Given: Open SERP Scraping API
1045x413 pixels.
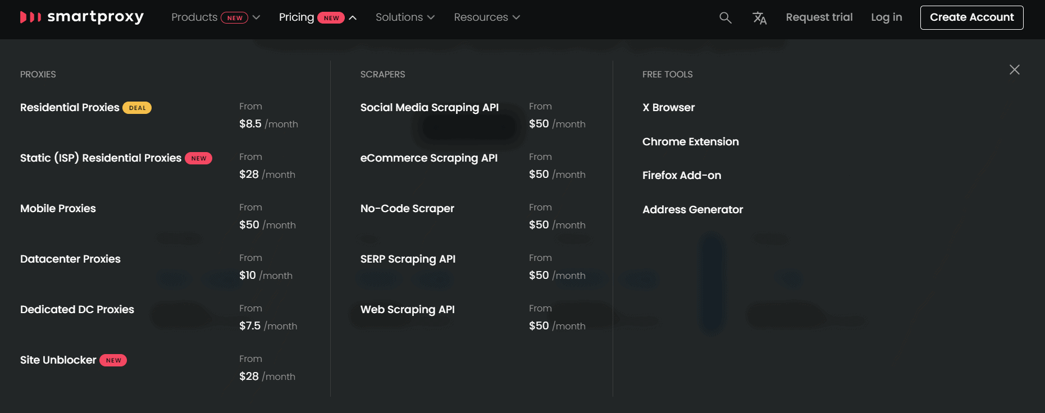Looking at the screenshot, I should point(408,259).
